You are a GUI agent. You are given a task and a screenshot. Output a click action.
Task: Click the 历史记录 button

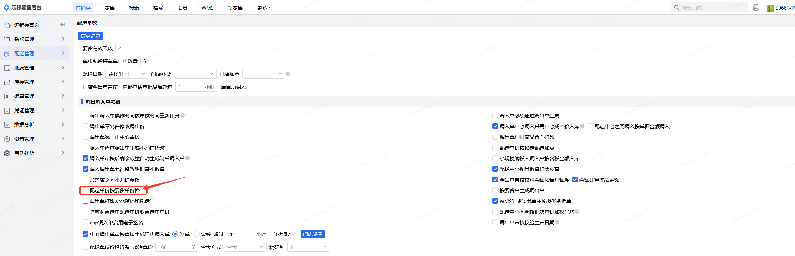tap(91, 36)
